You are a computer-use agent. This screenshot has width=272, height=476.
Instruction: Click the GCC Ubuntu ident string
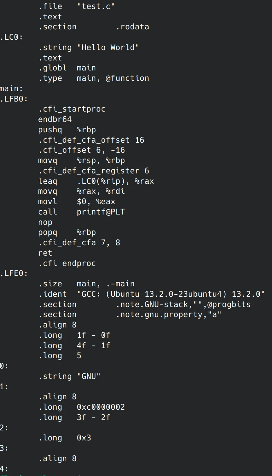(x=171, y=294)
